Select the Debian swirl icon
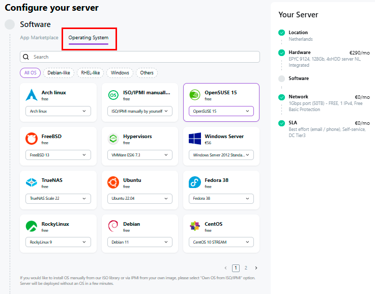 coord(113,226)
